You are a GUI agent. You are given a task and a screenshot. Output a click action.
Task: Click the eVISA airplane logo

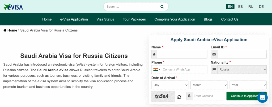coord(13,7)
